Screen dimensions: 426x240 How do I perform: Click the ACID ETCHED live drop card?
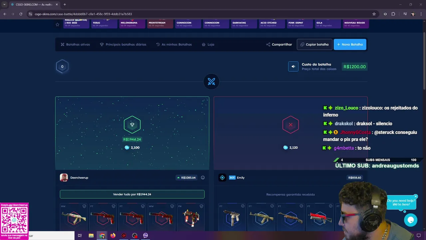pyautogui.click(x=272, y=24)
